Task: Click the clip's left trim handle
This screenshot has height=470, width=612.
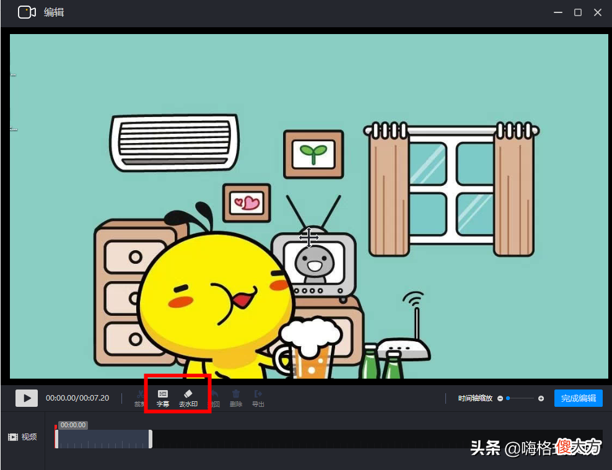Action: [56, 439]
